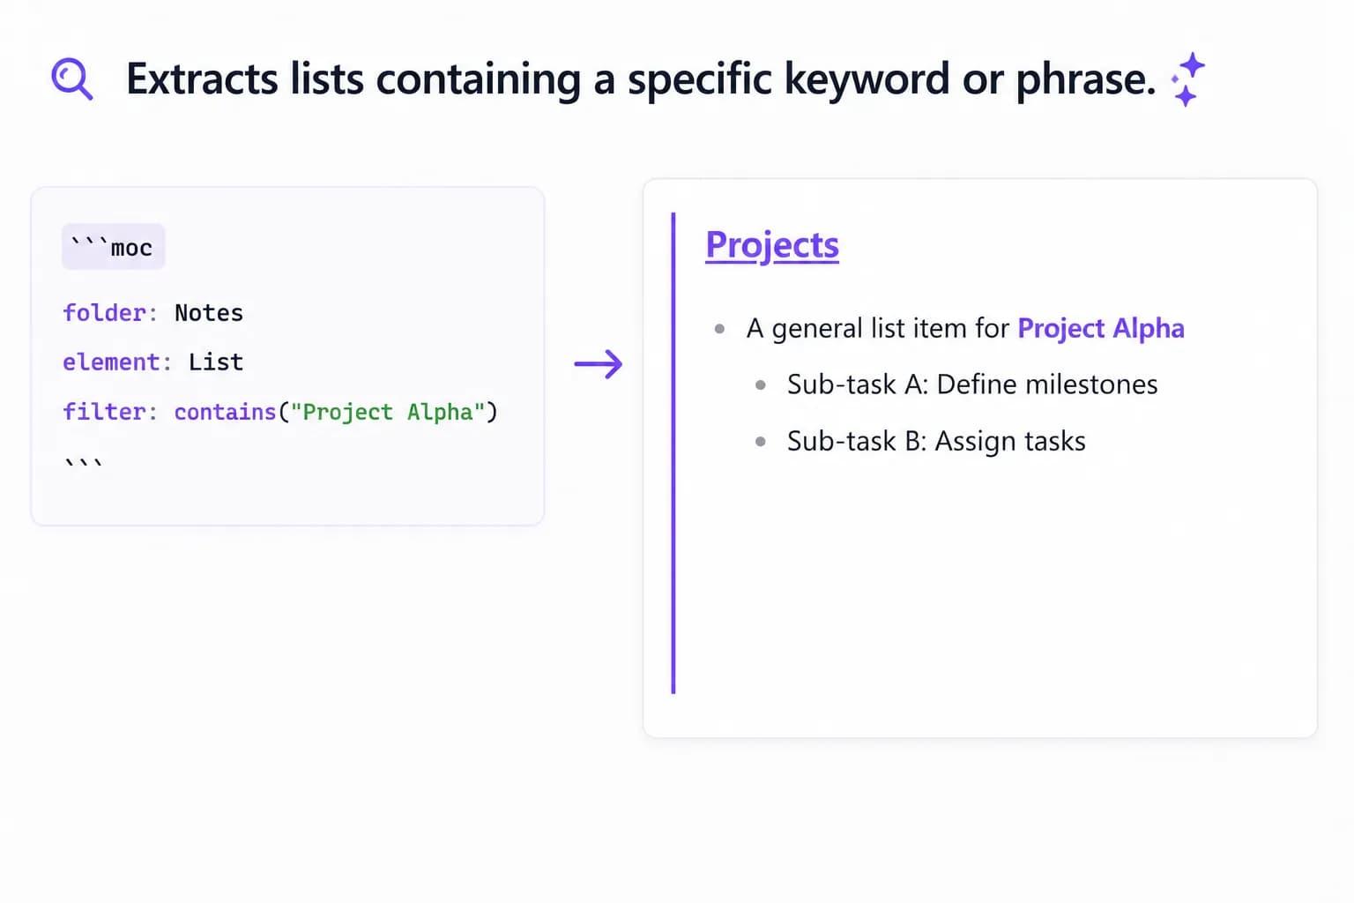Select the Sub-task B: Assign tasks item
The width and height of the screenshot is (1354, 903).
[936, 441]
